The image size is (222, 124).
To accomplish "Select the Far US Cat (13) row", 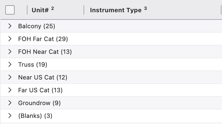I will click(x=40, y=90).
